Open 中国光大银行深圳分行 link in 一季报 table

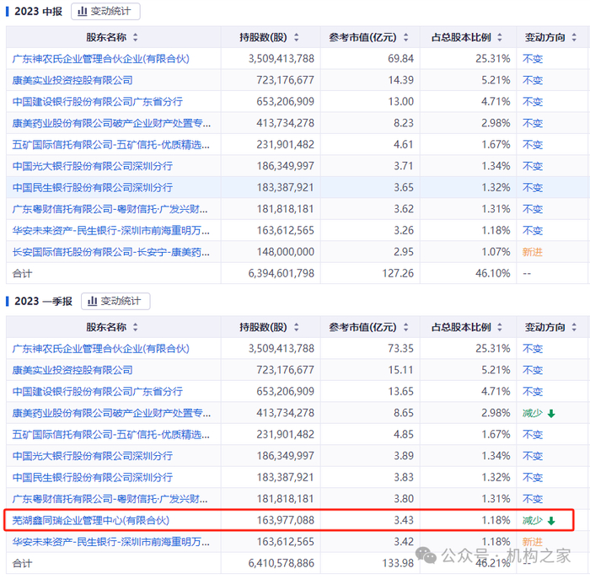[x=92, y=456]
